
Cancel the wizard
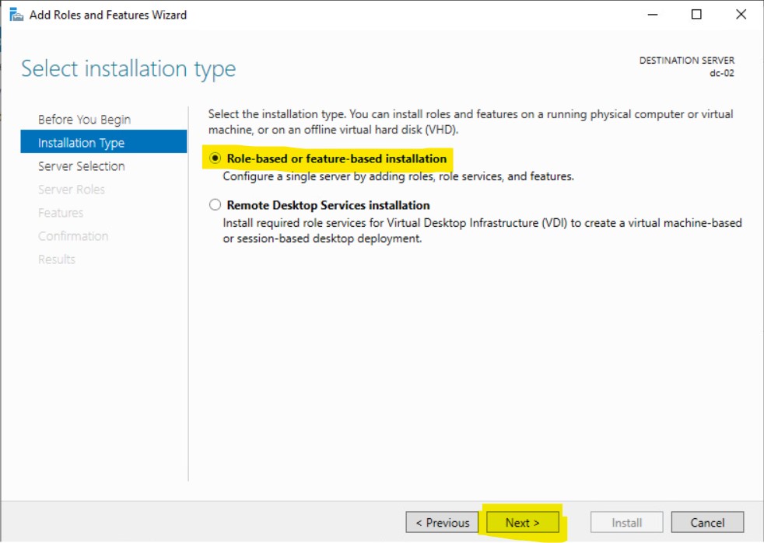(x=707, y=523)
